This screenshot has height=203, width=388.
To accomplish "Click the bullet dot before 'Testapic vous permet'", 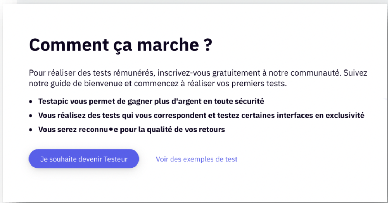I will click(31, 102).
